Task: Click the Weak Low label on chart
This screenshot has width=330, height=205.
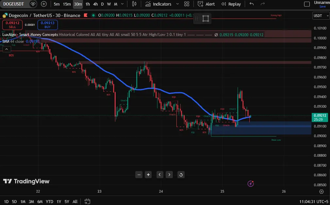Action: coord(276,140)
